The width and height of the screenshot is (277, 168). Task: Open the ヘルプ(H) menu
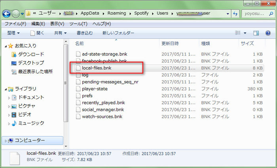pyautogui.click(x=102, y=24)
